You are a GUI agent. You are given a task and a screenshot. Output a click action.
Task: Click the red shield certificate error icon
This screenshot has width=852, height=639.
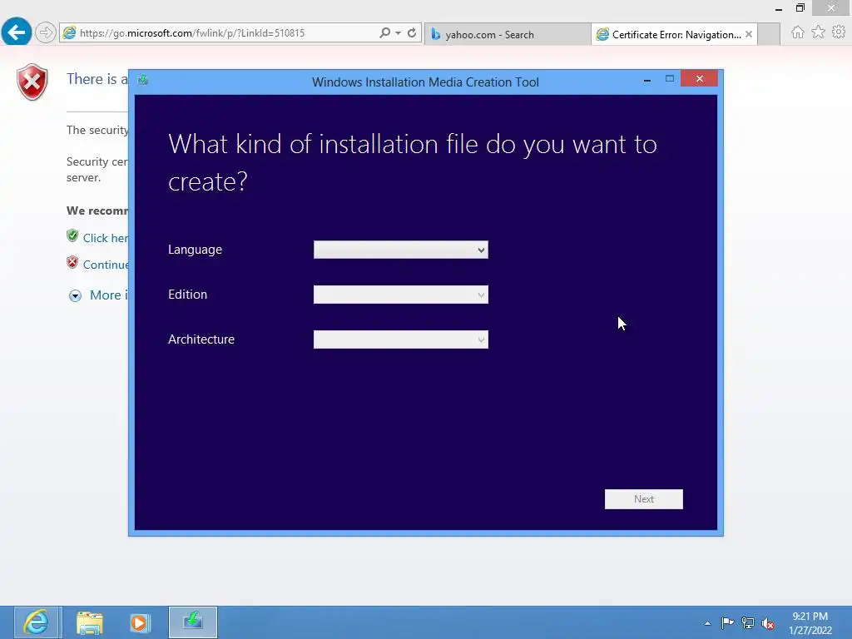coord(32,82)
